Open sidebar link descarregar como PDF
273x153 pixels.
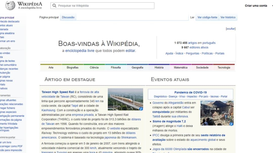pyautogui.click(x=11, y=146)
